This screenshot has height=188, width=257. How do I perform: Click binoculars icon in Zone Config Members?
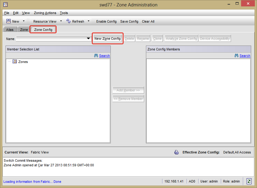(237, 56)
